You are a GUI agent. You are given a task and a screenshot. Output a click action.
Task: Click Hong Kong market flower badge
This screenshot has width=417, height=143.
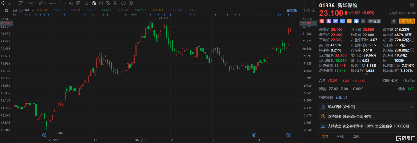[x=322, y=21]
